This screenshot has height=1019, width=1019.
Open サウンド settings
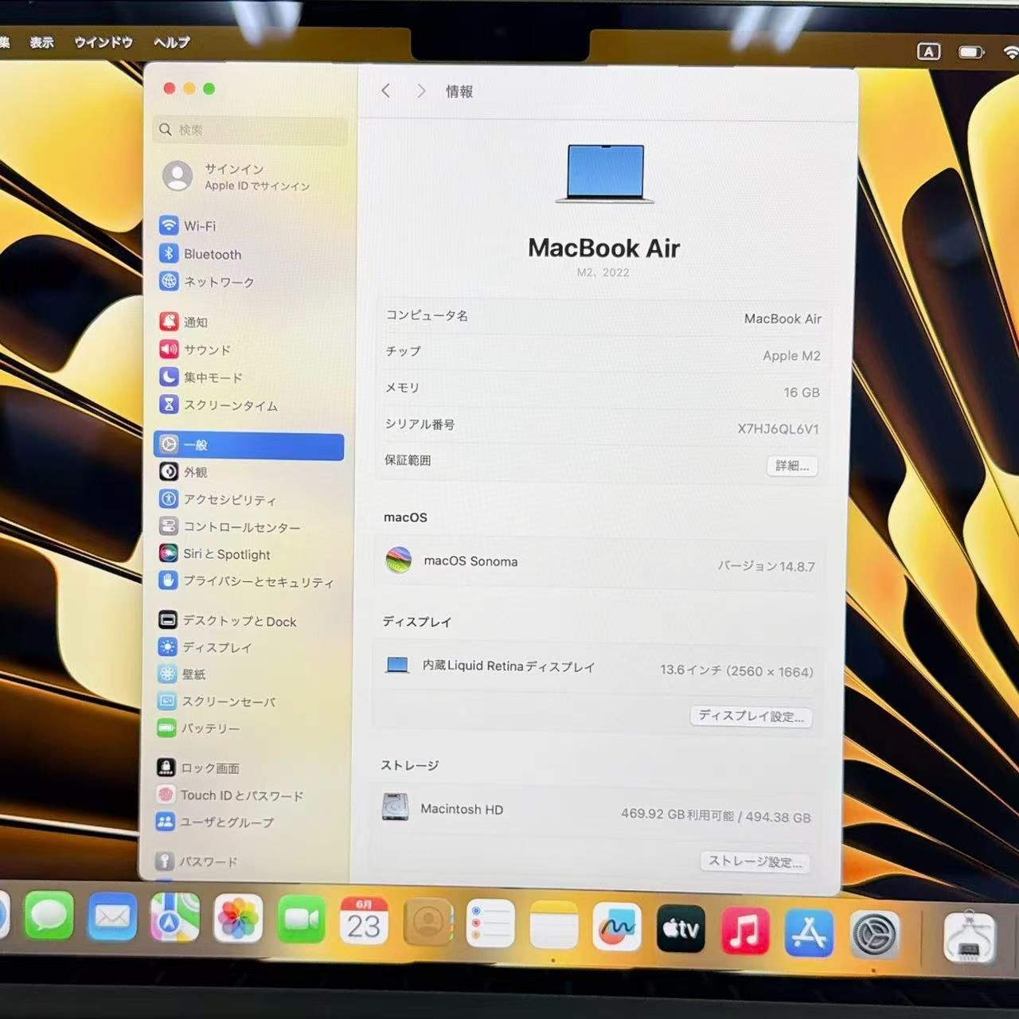pos(195,349)
